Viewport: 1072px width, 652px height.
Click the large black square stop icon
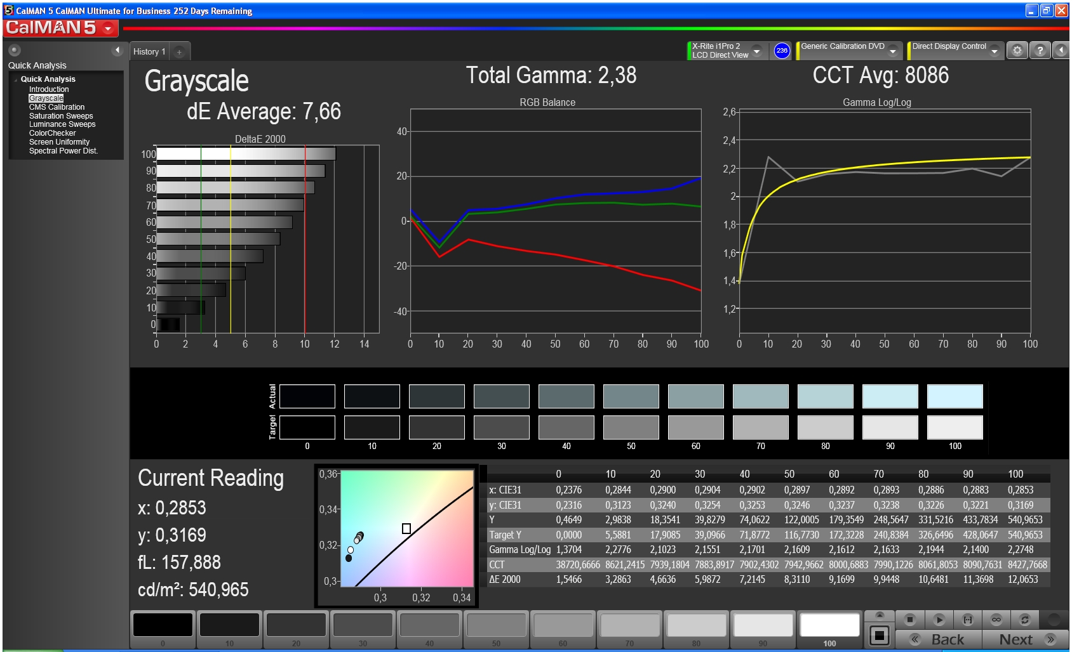tap(880, 635)
